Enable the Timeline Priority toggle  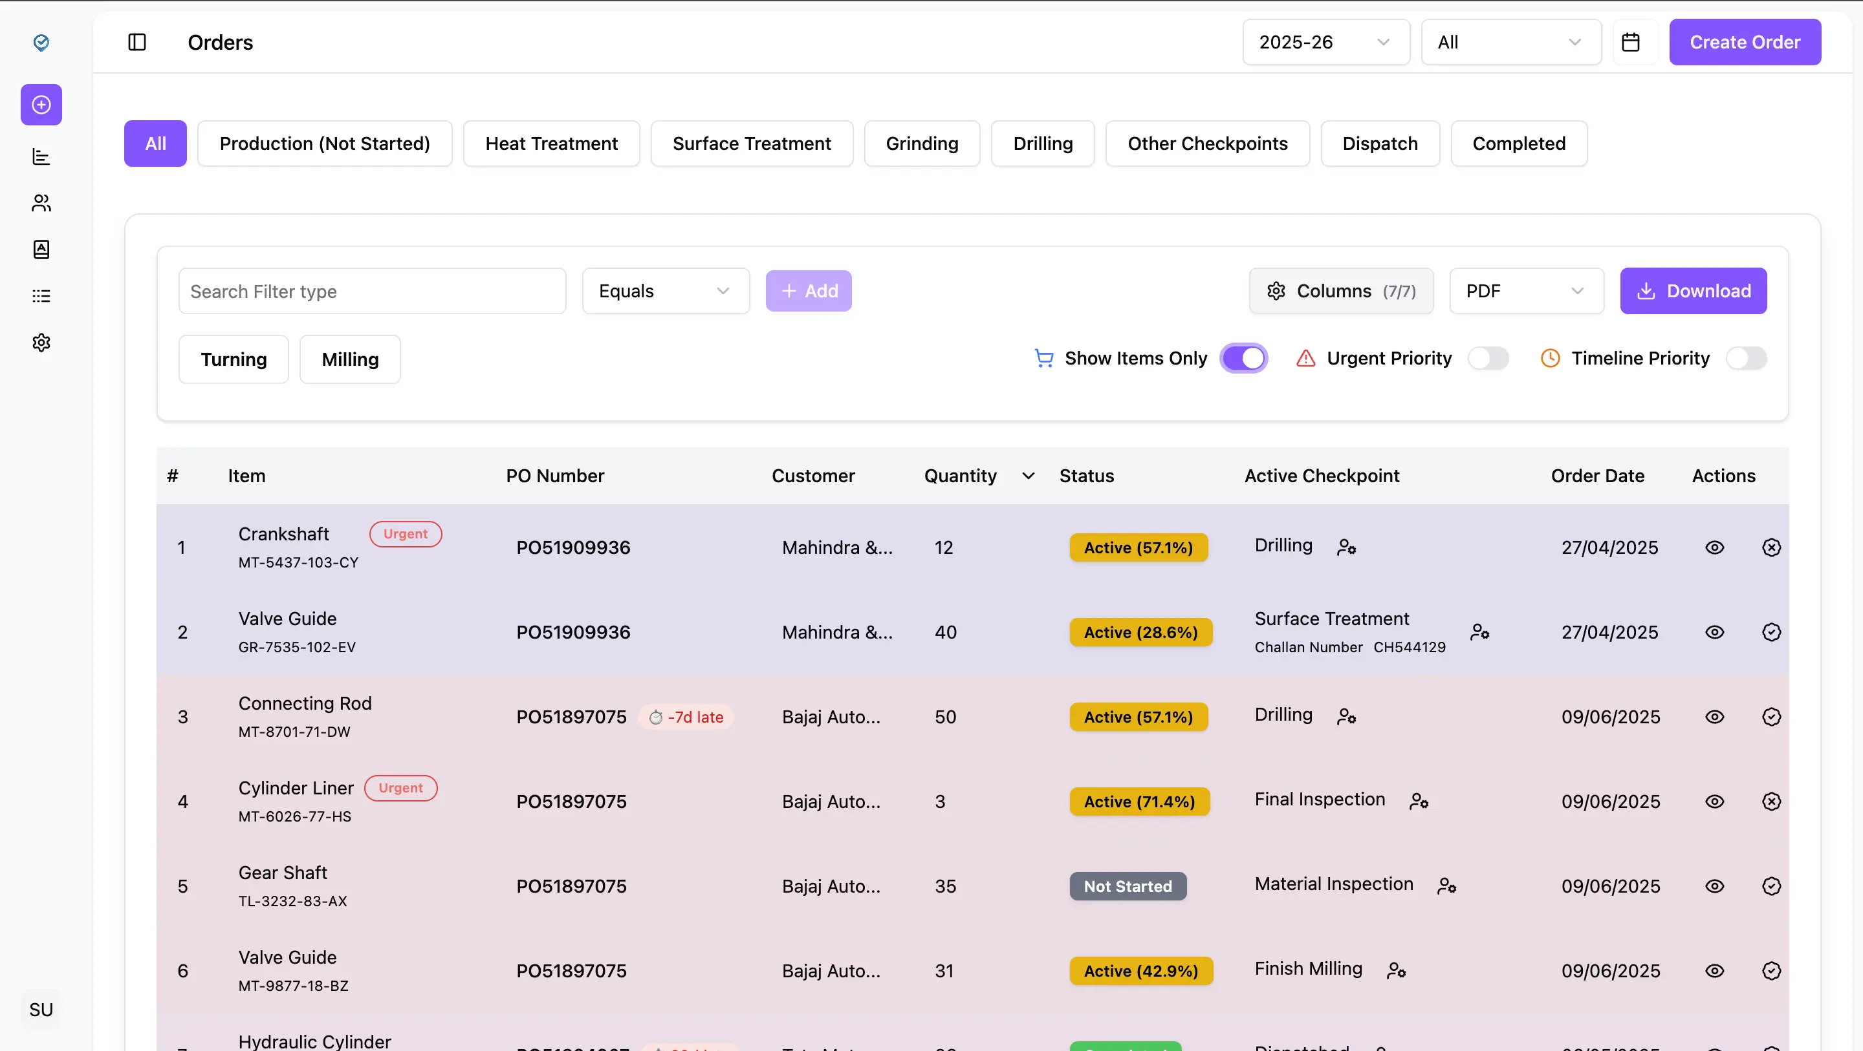coord(1746,359)
